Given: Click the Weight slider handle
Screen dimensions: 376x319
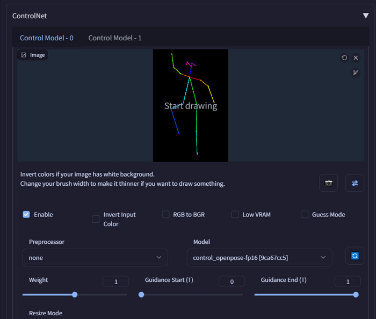Looking at the screenshot, I should 75,294.
